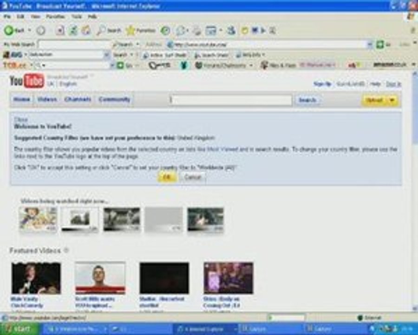Click the Mail toolbar icon

pos(181,30)
